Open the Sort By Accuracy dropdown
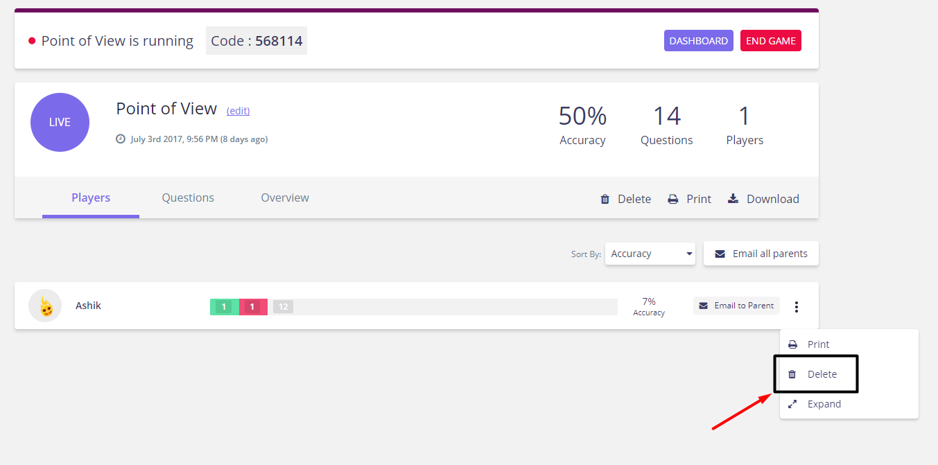The image size is (938, 465). pyautogui.click(x=650, y=254)
